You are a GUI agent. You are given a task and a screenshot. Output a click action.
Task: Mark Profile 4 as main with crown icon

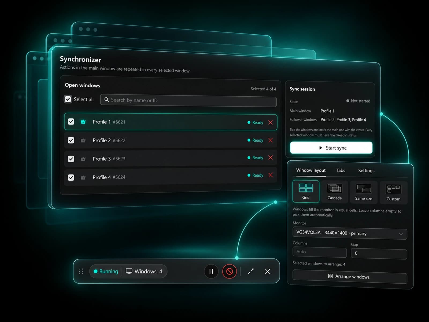click(x=83, y=177)
